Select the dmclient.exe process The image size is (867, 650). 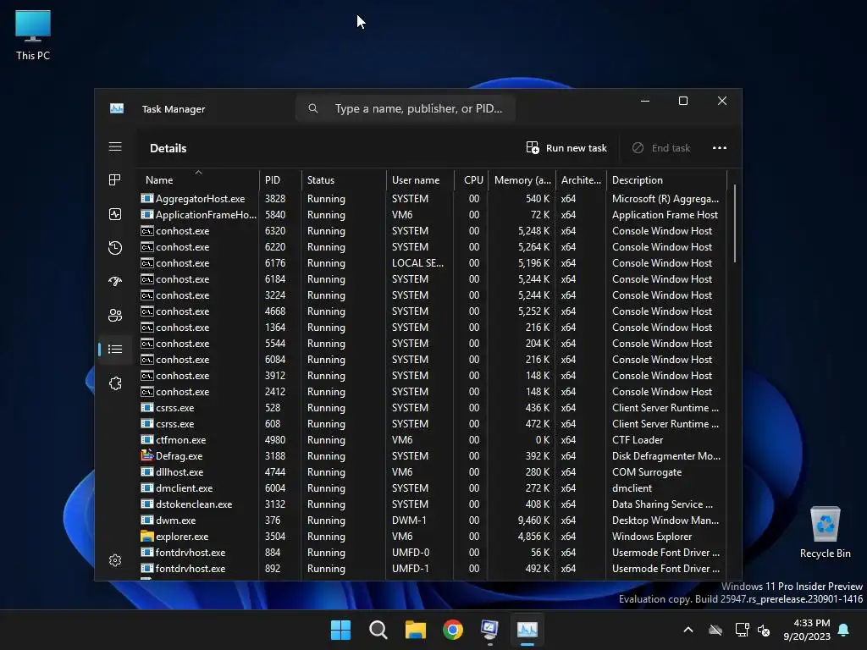pos(431,488)
